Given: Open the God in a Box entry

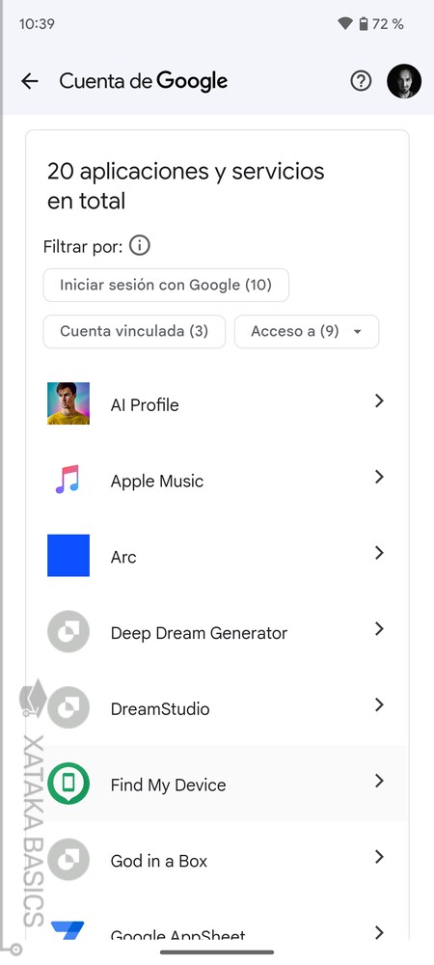Looking at the screenshot, I should point(217,859).
